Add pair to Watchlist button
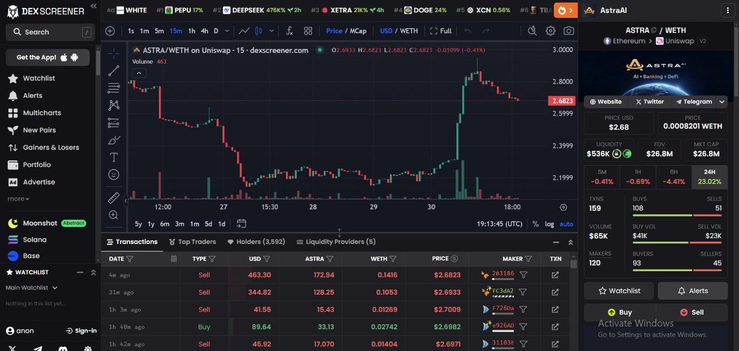Viewport: 739px width, 351px height. point(619,291)
